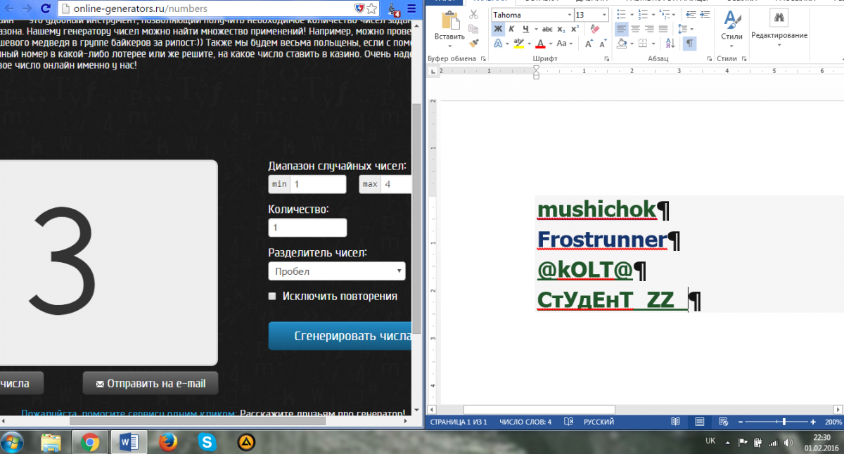This screenshot has width=844, height=454.
Task: Click the Shading paint bucket icon
Action: (x=621, y=44)
